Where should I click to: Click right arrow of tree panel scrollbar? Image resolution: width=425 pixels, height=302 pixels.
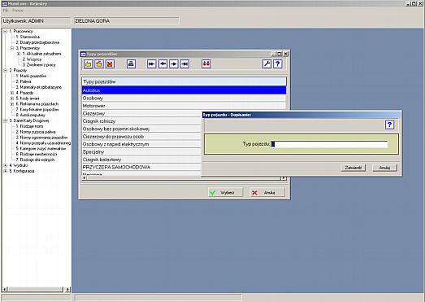pyautogui.click(x=67, y=290)
